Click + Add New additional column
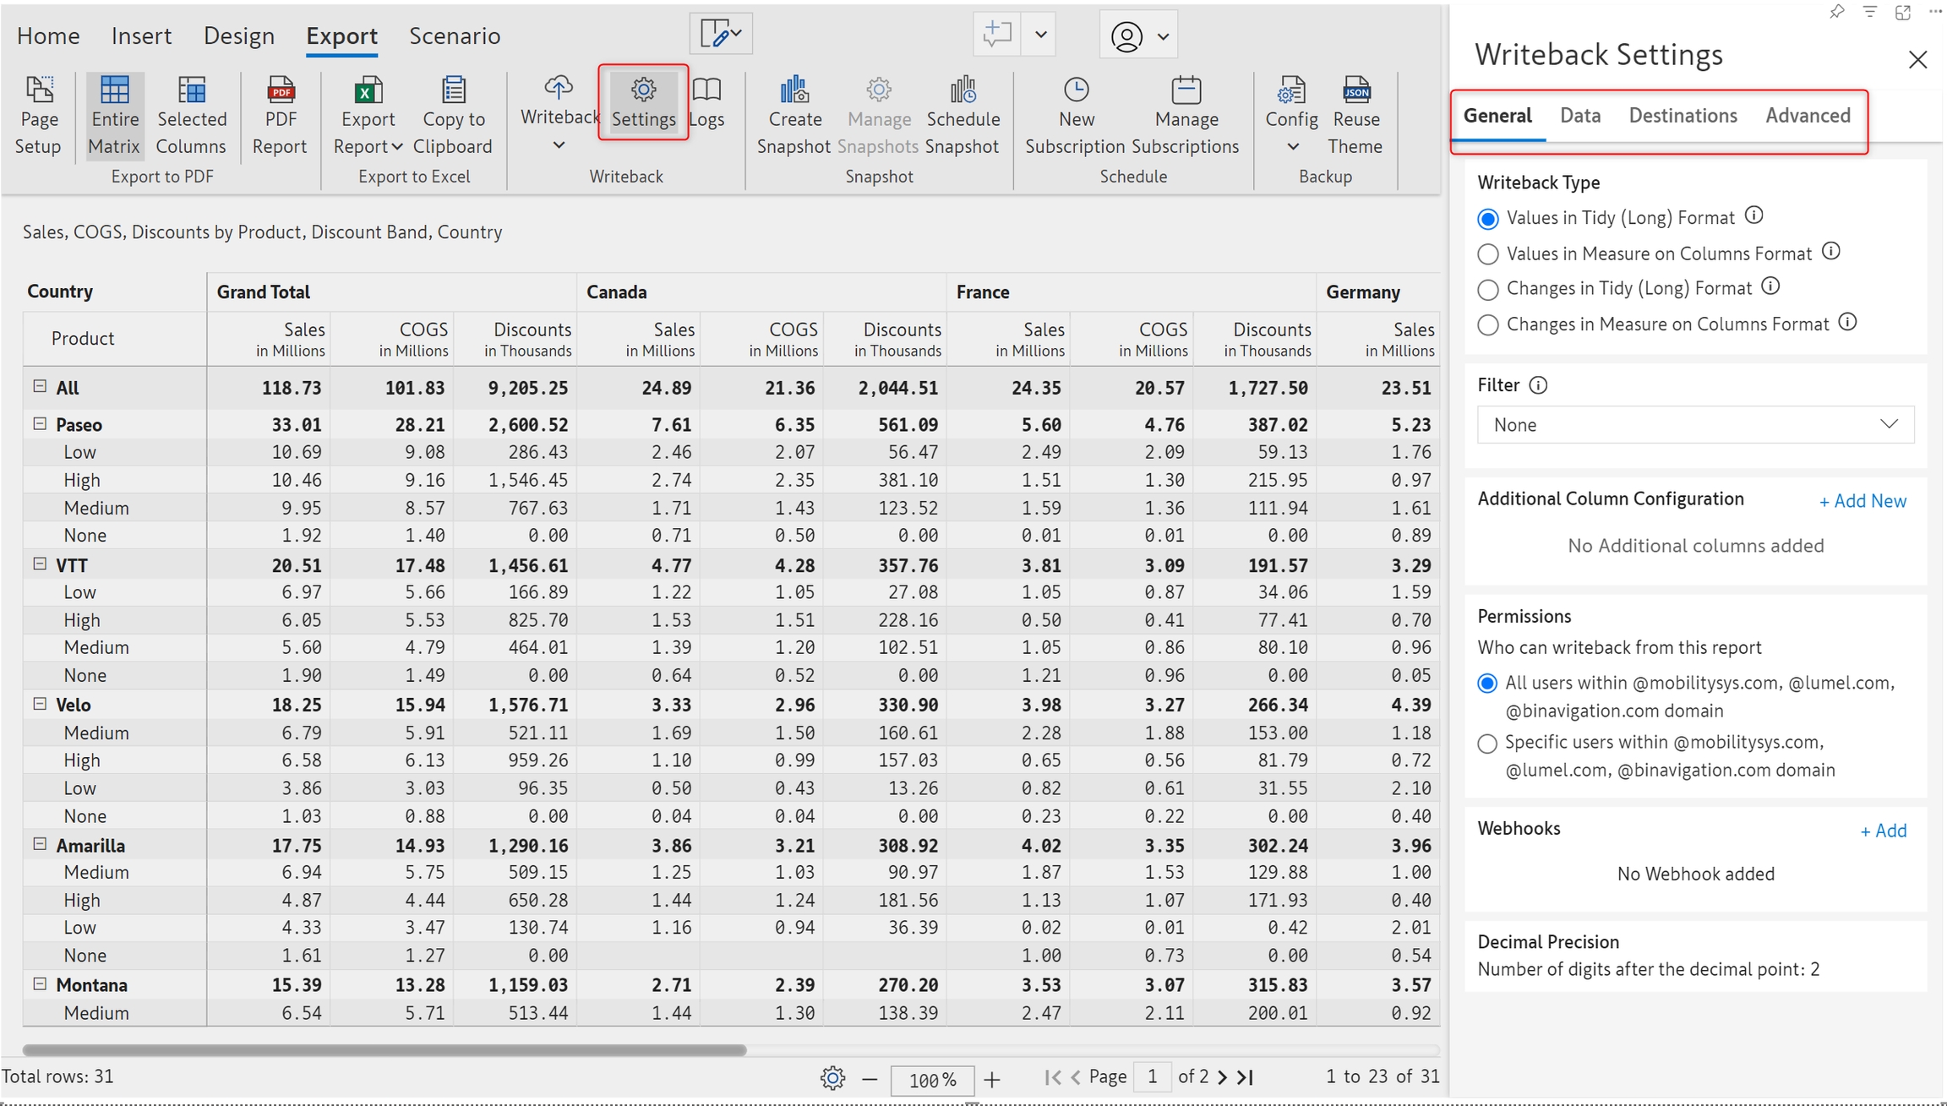The image size is (1947, 1106). (x=1862, y=501)
